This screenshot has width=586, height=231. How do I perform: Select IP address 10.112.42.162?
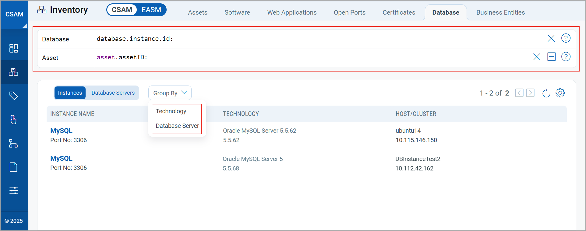[414, 168]
